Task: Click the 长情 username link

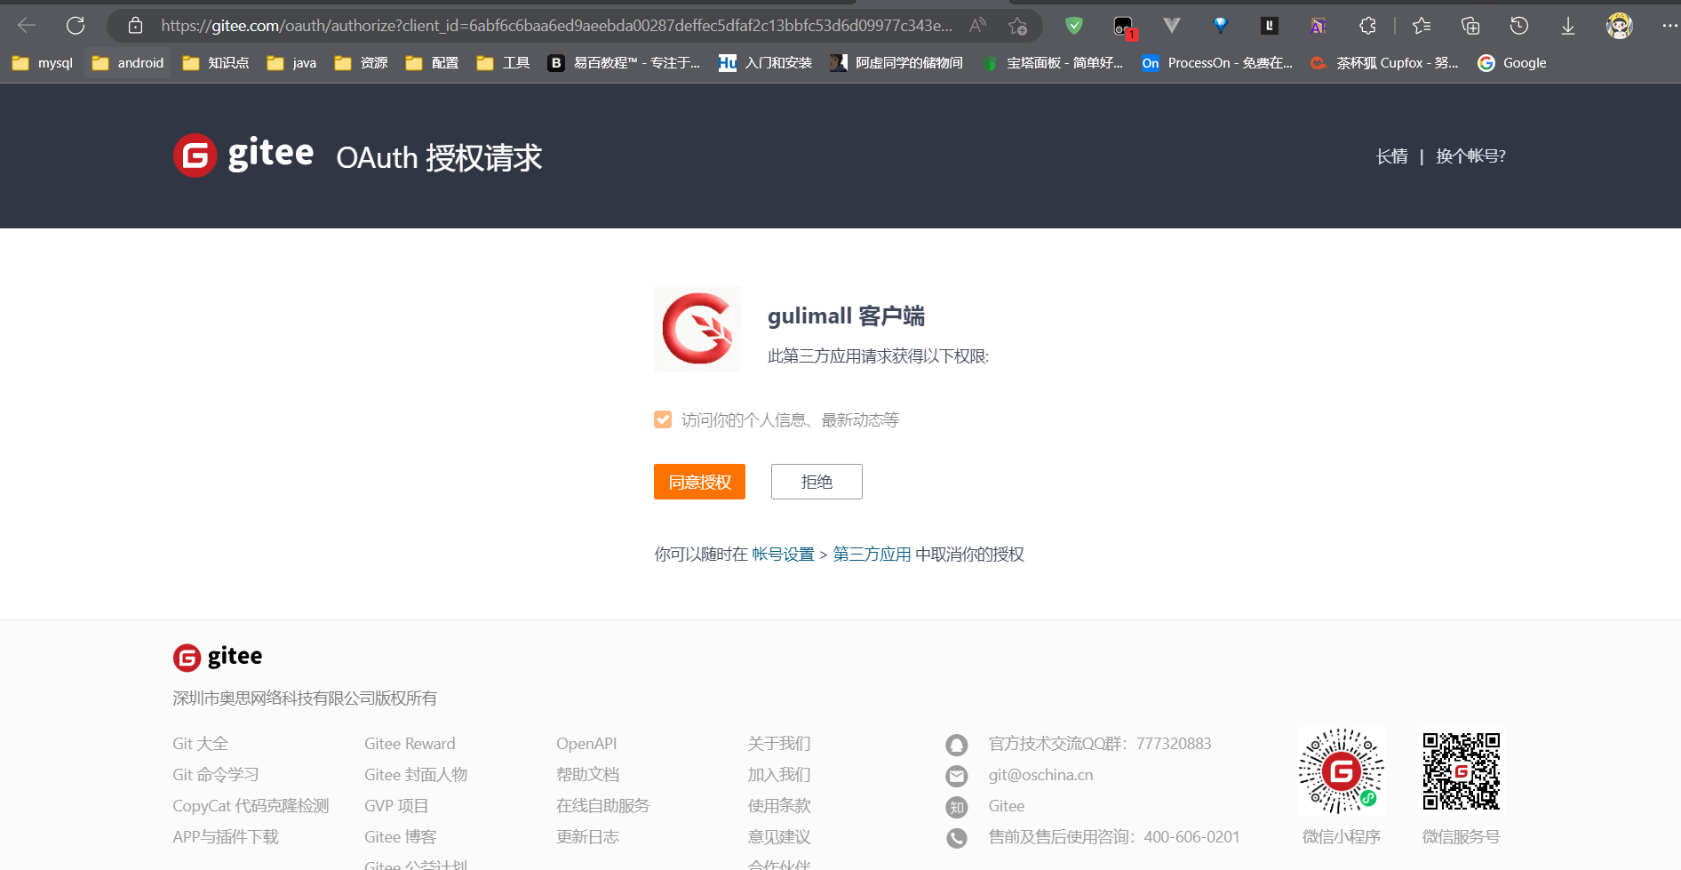Action: (1391, 156)
